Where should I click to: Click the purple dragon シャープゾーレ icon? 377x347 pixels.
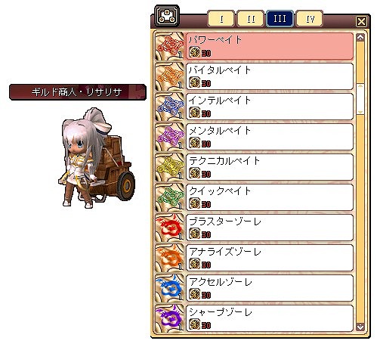tap(169, 318)
